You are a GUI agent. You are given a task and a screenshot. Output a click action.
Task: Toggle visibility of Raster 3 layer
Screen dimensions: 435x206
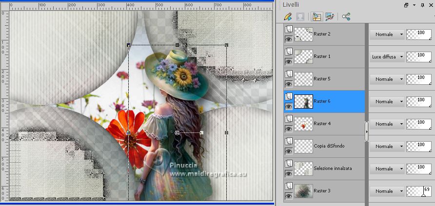(x=289, y=196)
